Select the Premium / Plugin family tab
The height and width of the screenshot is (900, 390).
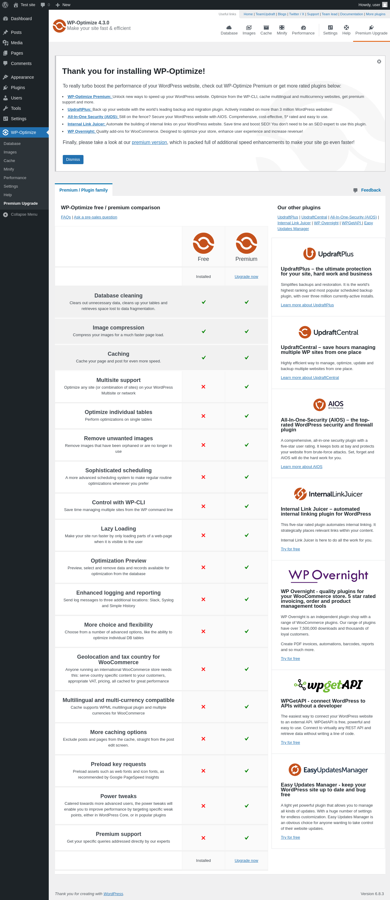[x=83, y=190]
